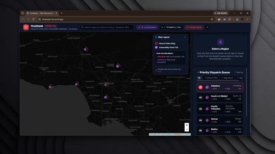
Task: View site information icon in address bar
Action: click(40, 19)
